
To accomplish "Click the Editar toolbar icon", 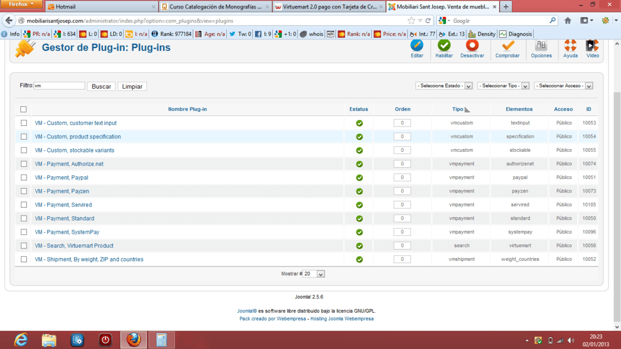I will coord(417,46).
